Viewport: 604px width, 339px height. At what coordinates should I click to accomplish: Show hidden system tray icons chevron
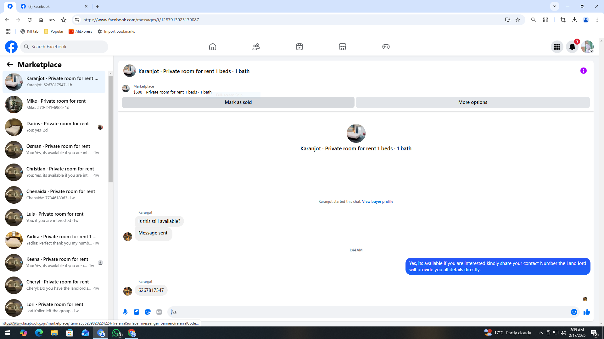[x=540, y=333]
